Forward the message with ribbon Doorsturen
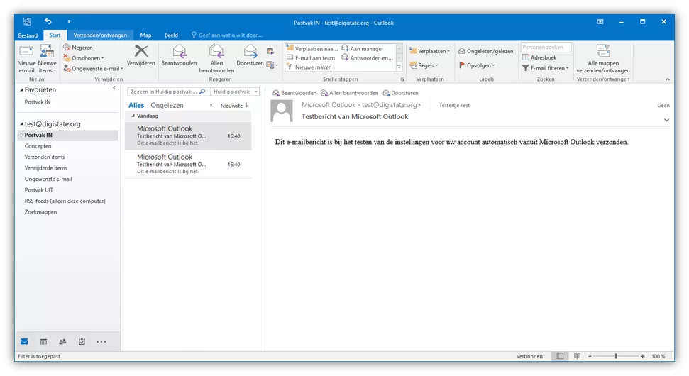Image resolution: width=689 pixels, height=376 pixels. point(250,56)
